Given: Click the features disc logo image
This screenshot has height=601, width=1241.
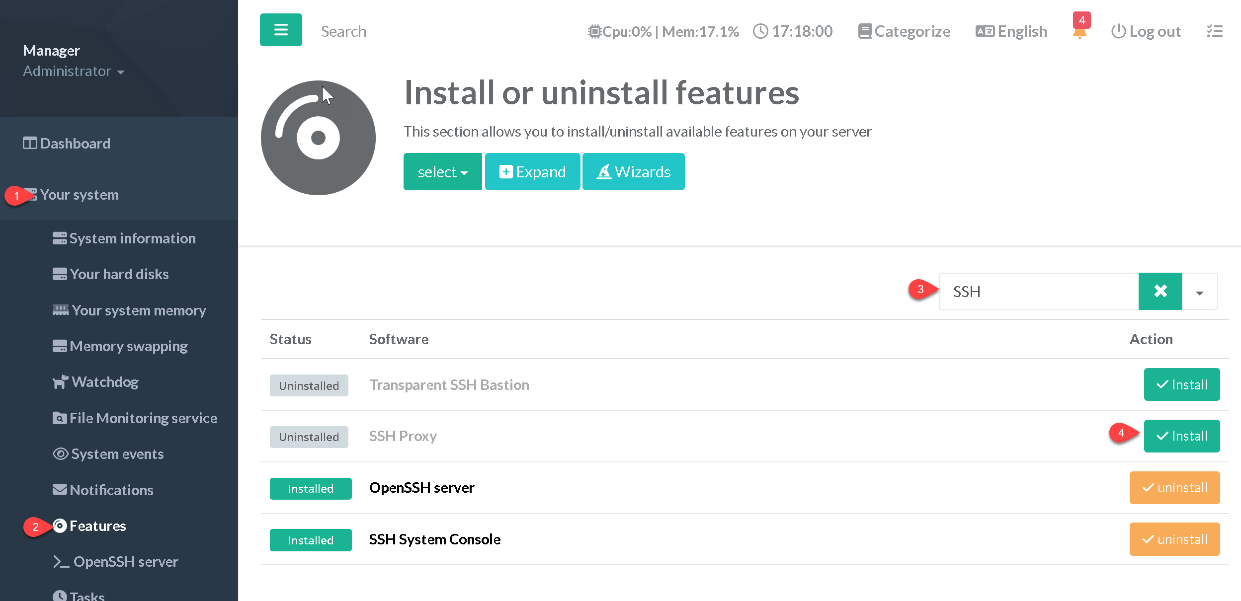Looking at the screenshot, I should (x=318, y=138).
